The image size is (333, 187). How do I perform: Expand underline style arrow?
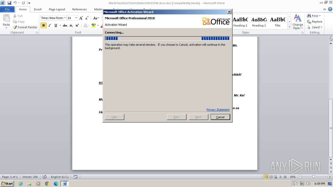pyautogui.click(x=60, y=25)
